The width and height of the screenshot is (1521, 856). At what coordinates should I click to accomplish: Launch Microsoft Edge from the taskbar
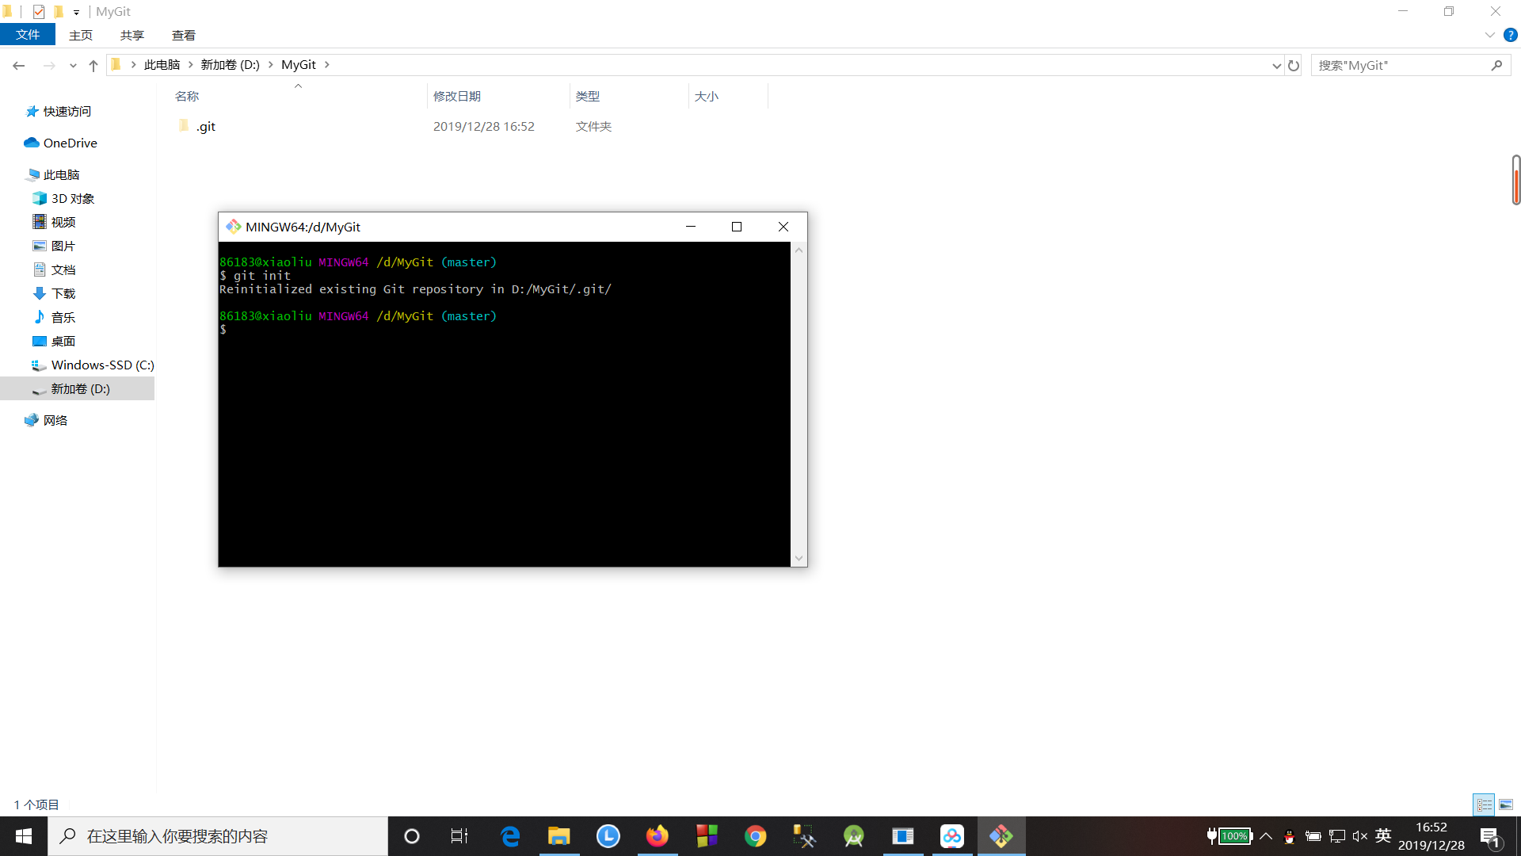click(x=510, y=835)
